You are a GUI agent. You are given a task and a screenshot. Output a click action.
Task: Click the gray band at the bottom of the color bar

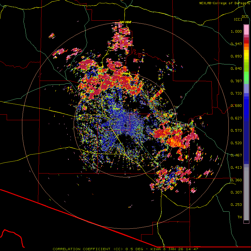[246, 194]
